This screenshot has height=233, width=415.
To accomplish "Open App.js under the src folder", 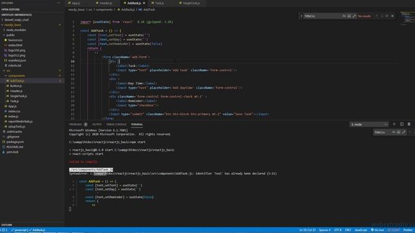I will [x=12, y=106].
